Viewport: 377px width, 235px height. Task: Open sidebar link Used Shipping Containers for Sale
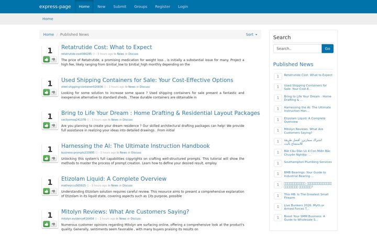point(305,87)
